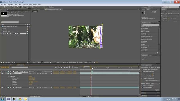Click the Muzzle flash footage thumbnail
The height and width of the screenshot is (101, 180).
point(4,14)
